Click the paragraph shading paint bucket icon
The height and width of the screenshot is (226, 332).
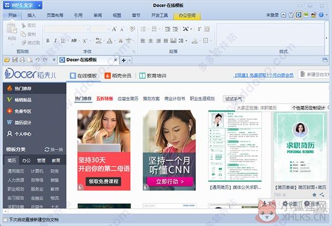click(194, 40)
